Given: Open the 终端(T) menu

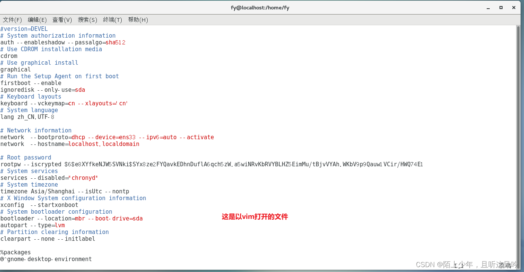Looking at the screenshot, I should pyautogui.click(x=113, y=20).
